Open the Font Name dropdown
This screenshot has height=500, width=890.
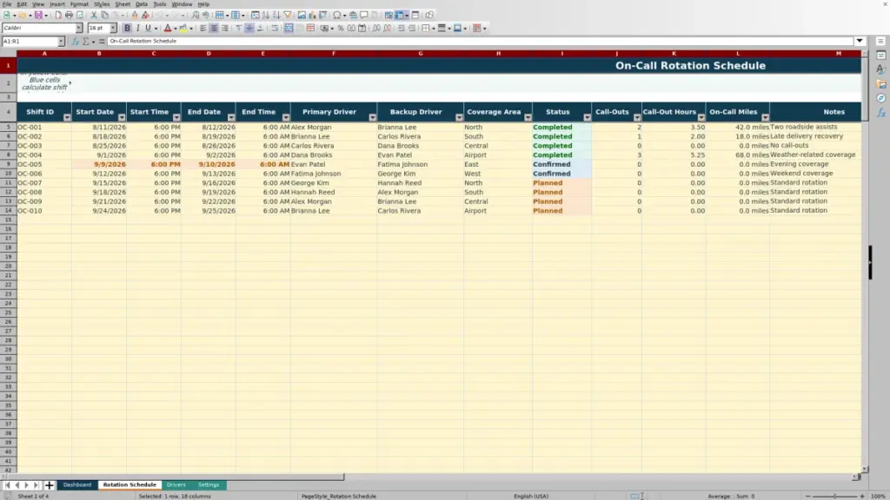[x=79, y=29]
